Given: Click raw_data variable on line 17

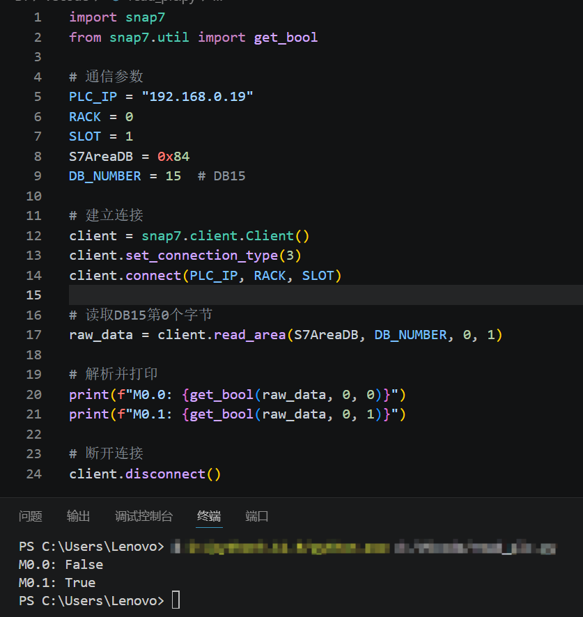Looking at the screenshot, I should click(x=101, y=335).
